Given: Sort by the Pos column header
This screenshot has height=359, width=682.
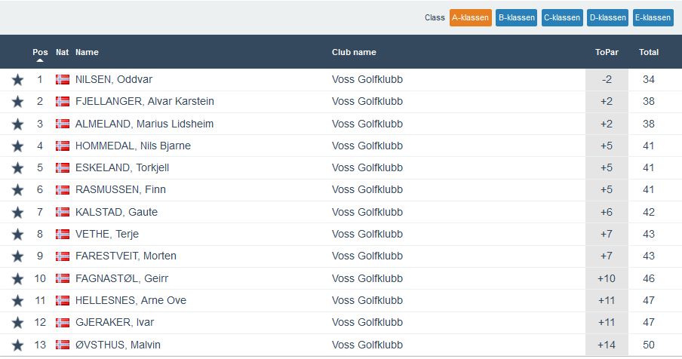Looking at the screenshot, I should (40, 53).
